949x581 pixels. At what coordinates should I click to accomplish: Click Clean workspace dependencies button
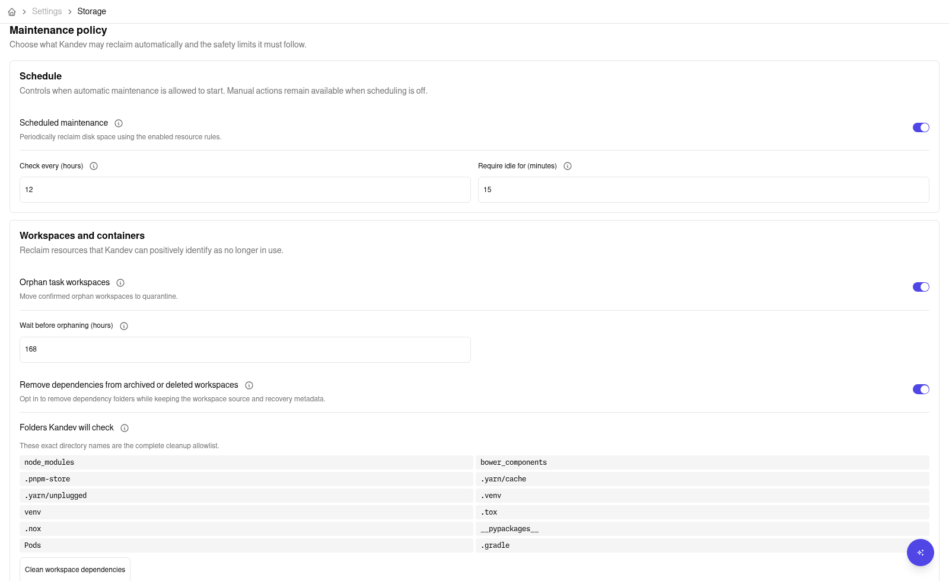click(75, 570)
